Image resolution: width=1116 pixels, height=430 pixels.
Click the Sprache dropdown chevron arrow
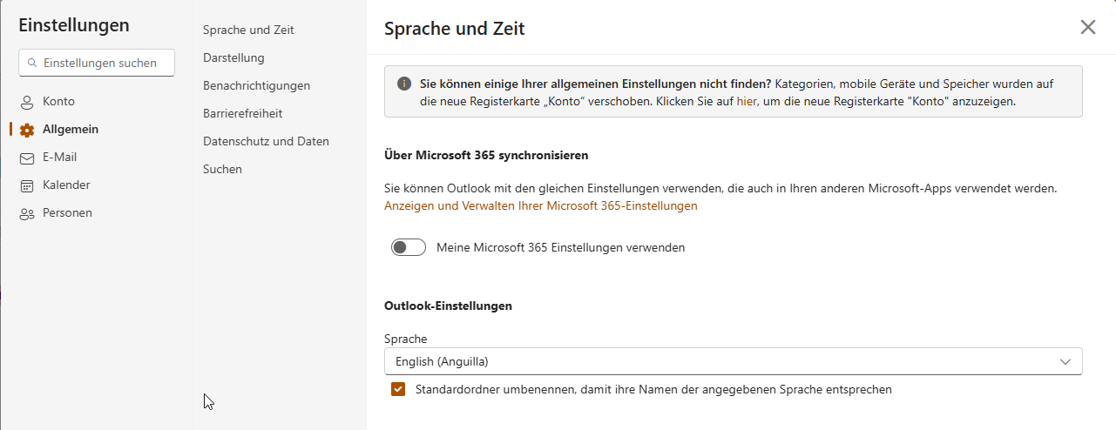click(1065, 361)
